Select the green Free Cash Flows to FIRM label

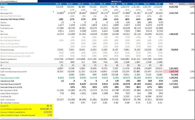pyautogui.click(x=10, y=78)
